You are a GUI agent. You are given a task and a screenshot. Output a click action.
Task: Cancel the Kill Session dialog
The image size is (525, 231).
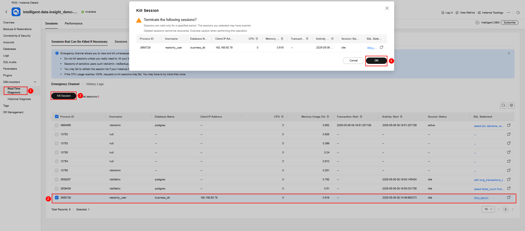[353, 61]
